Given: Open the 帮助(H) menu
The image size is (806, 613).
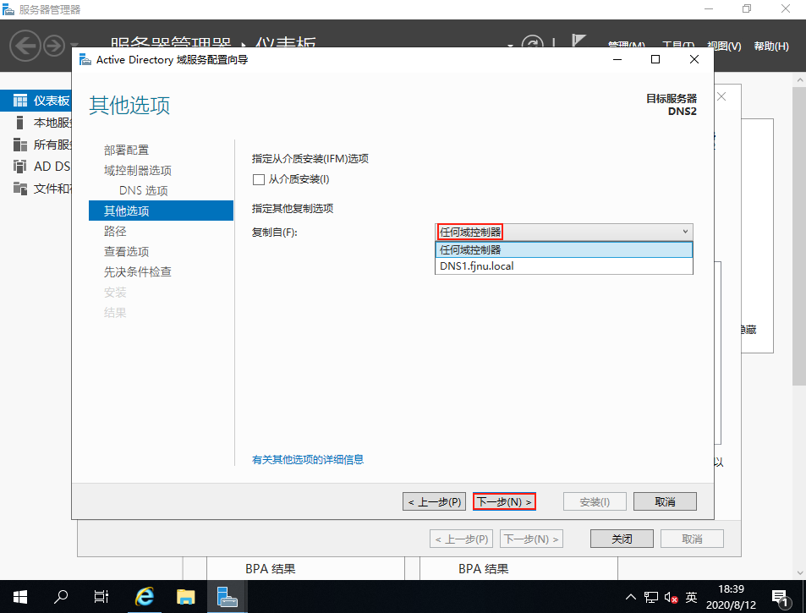Looking at the screenshot, I should (x=771, y=47).
